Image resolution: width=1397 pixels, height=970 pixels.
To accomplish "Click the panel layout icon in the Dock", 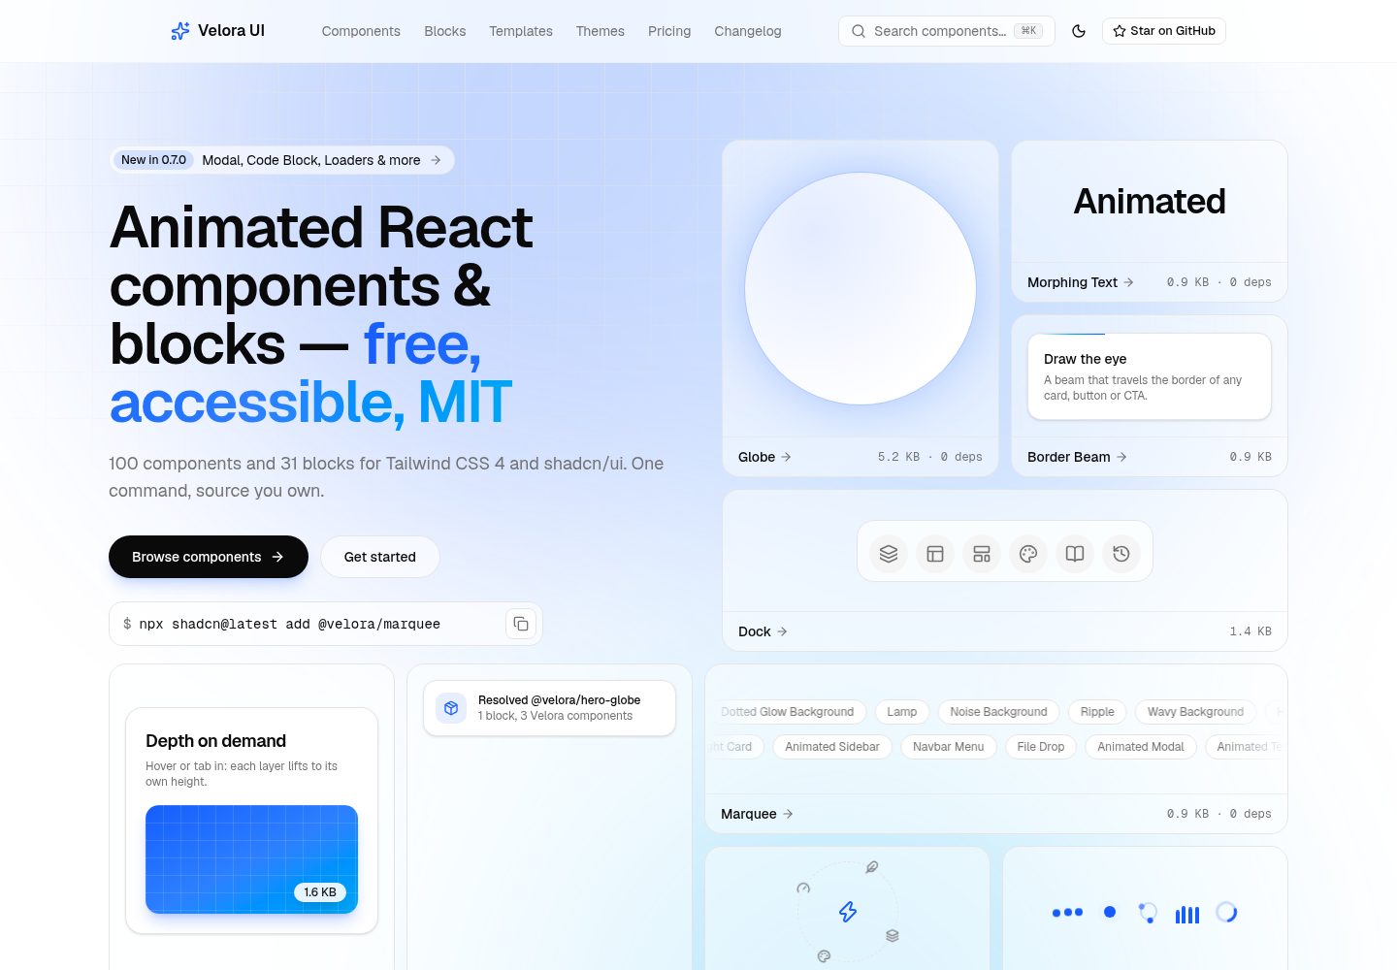I will pyautogui.click(x=935, y=554).
